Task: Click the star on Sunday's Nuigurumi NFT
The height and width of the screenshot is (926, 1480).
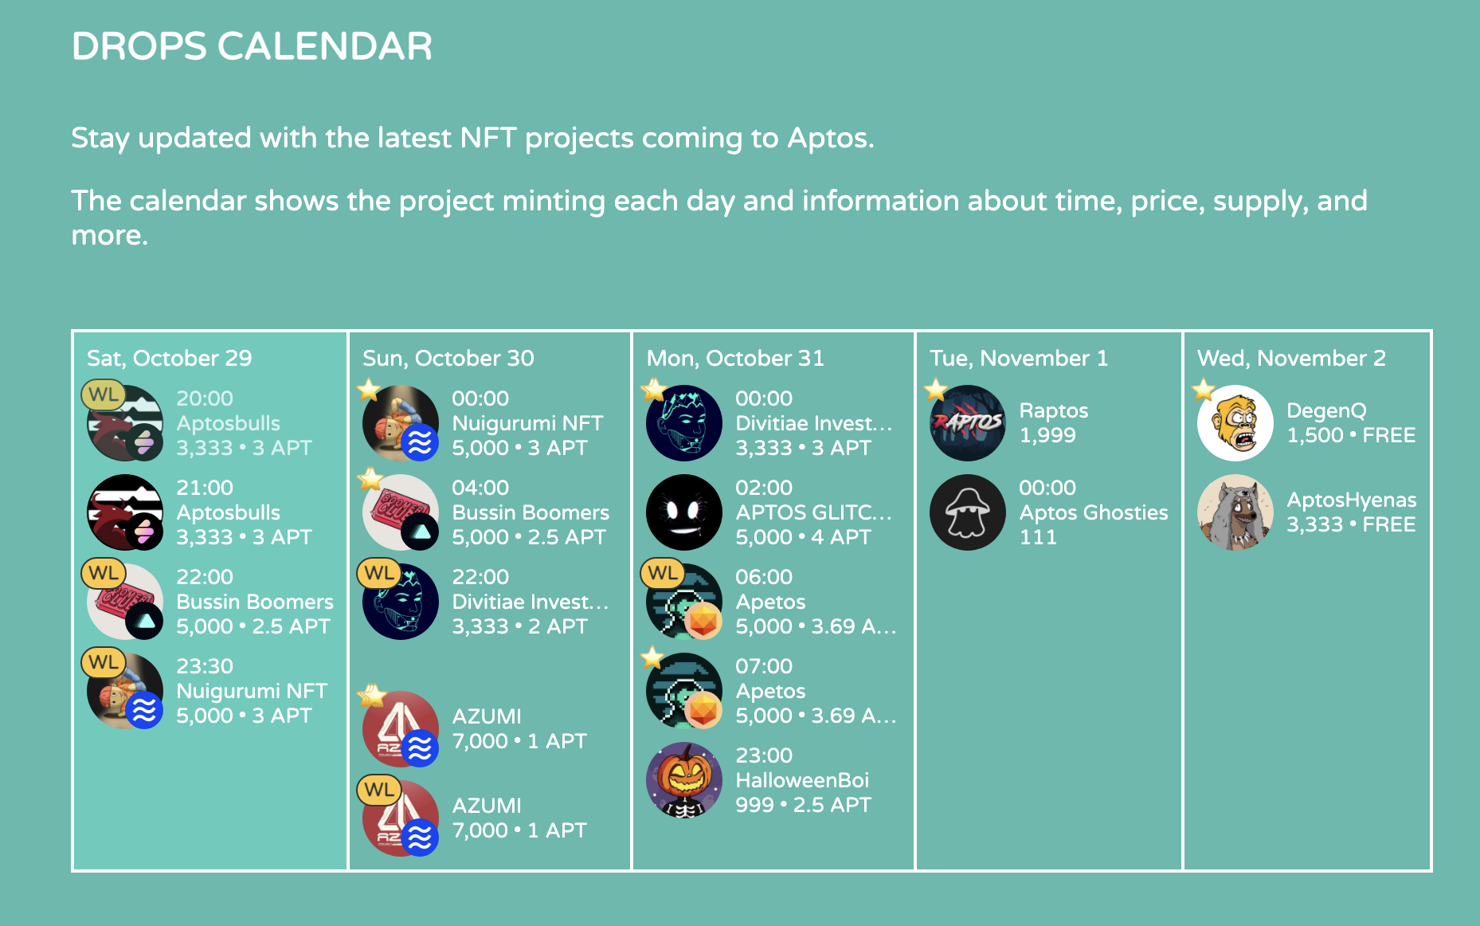Action: [x=369, y=390]
